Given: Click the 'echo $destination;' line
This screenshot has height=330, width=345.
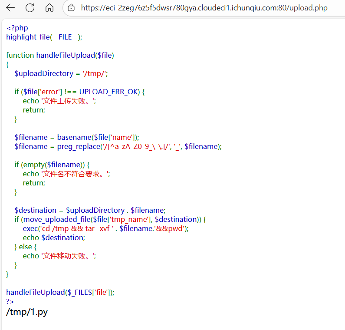Looking at the screenshot, I should pos(54,238).
